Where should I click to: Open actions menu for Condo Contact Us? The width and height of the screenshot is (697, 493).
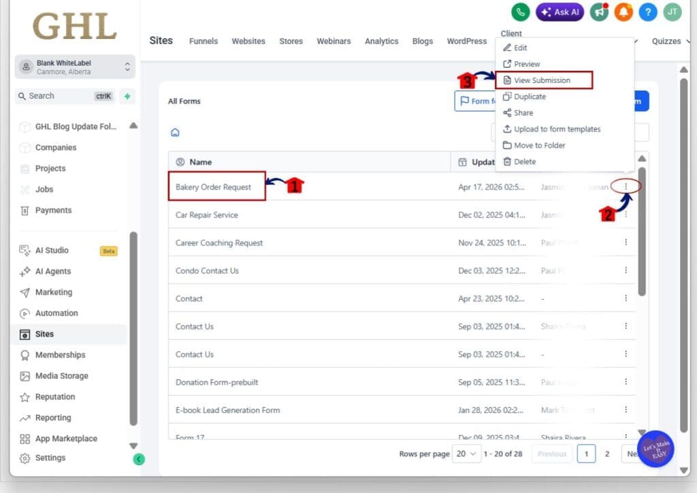click(626, 270)
